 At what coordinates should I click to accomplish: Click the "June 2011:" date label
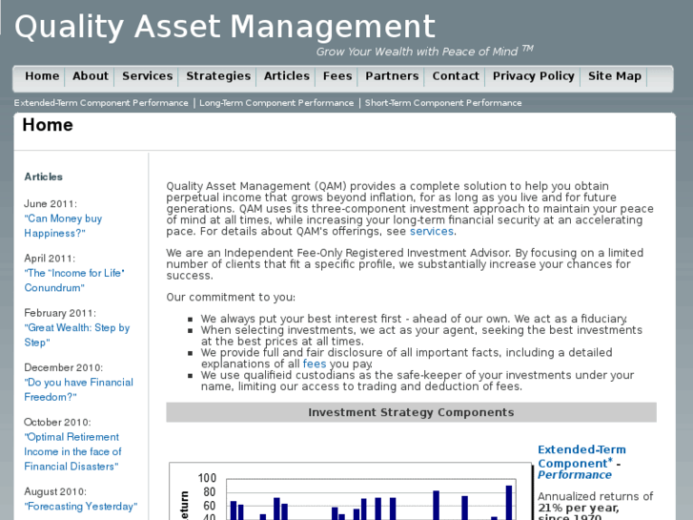51,203
